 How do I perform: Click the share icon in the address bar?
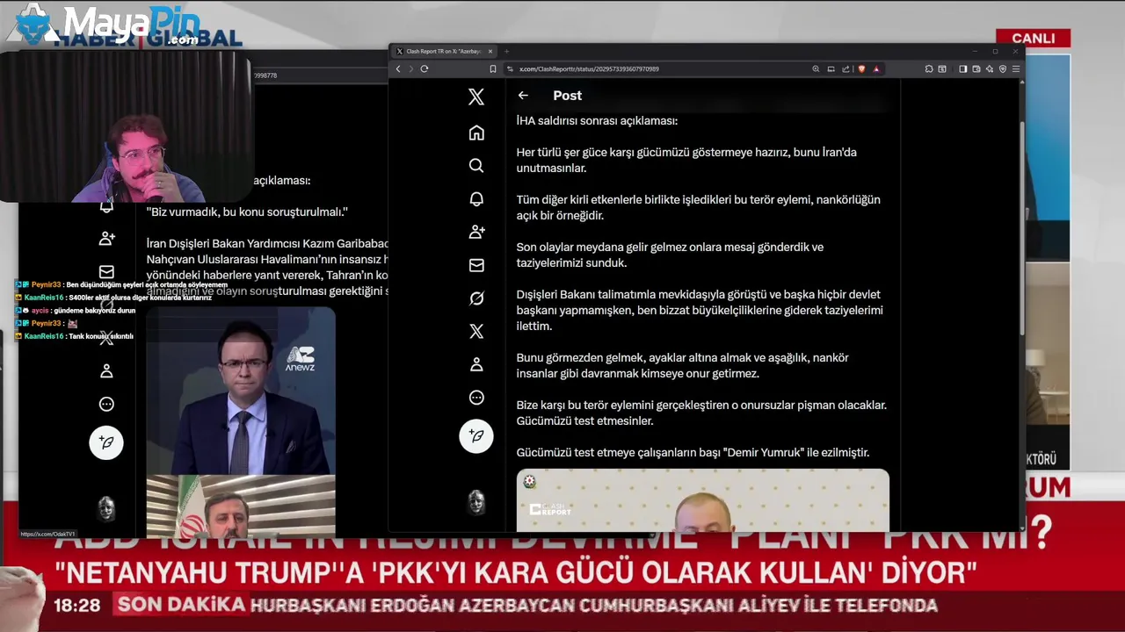pyautogui.click(x=846, y=68)
